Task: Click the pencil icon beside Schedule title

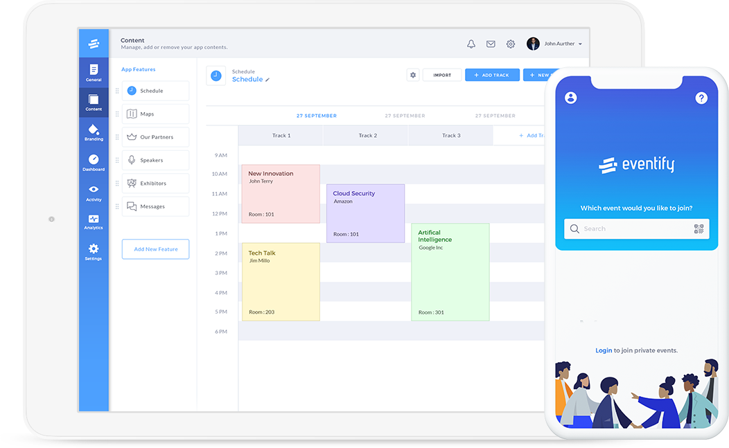Action: point(268,80)
